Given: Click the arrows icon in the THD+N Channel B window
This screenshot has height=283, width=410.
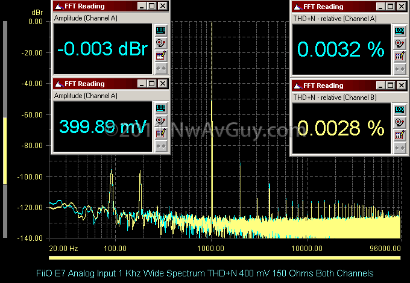Looking at the screenshot, I should 400,148.
